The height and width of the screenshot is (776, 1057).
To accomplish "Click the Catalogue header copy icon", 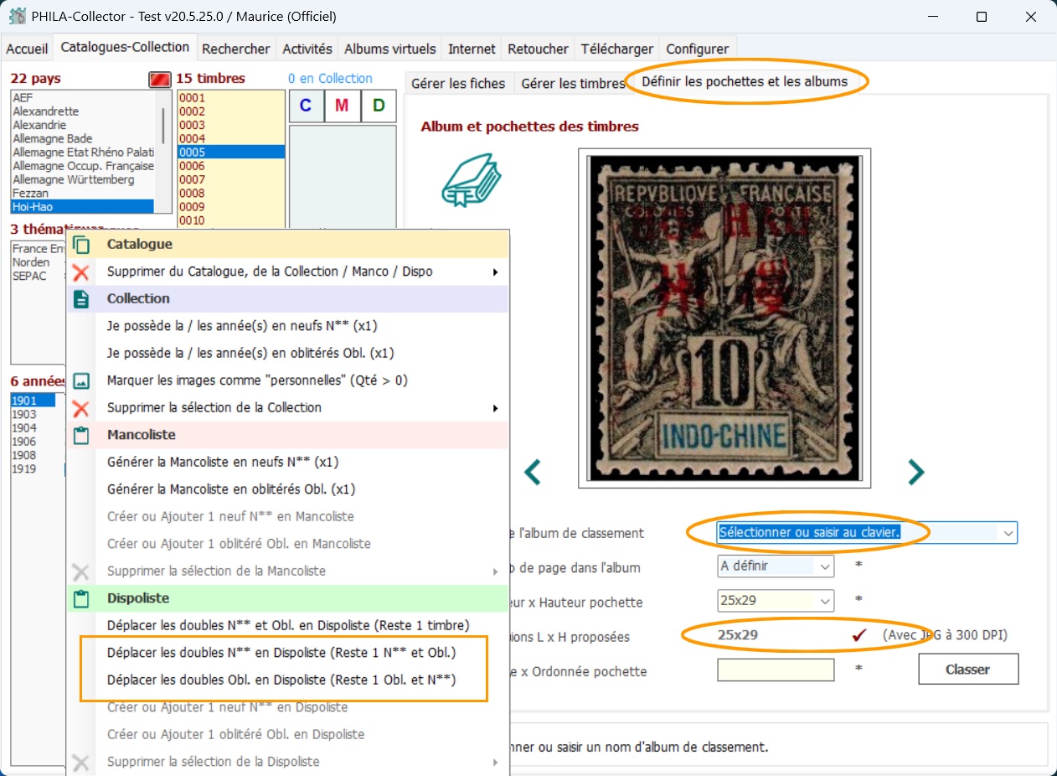I will 81,245.
